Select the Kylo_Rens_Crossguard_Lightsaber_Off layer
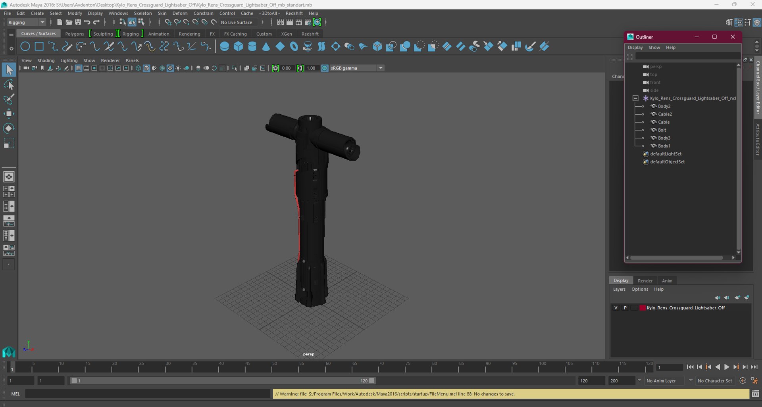This screenshot has height=407, width=762. click(x=685, y=308)
